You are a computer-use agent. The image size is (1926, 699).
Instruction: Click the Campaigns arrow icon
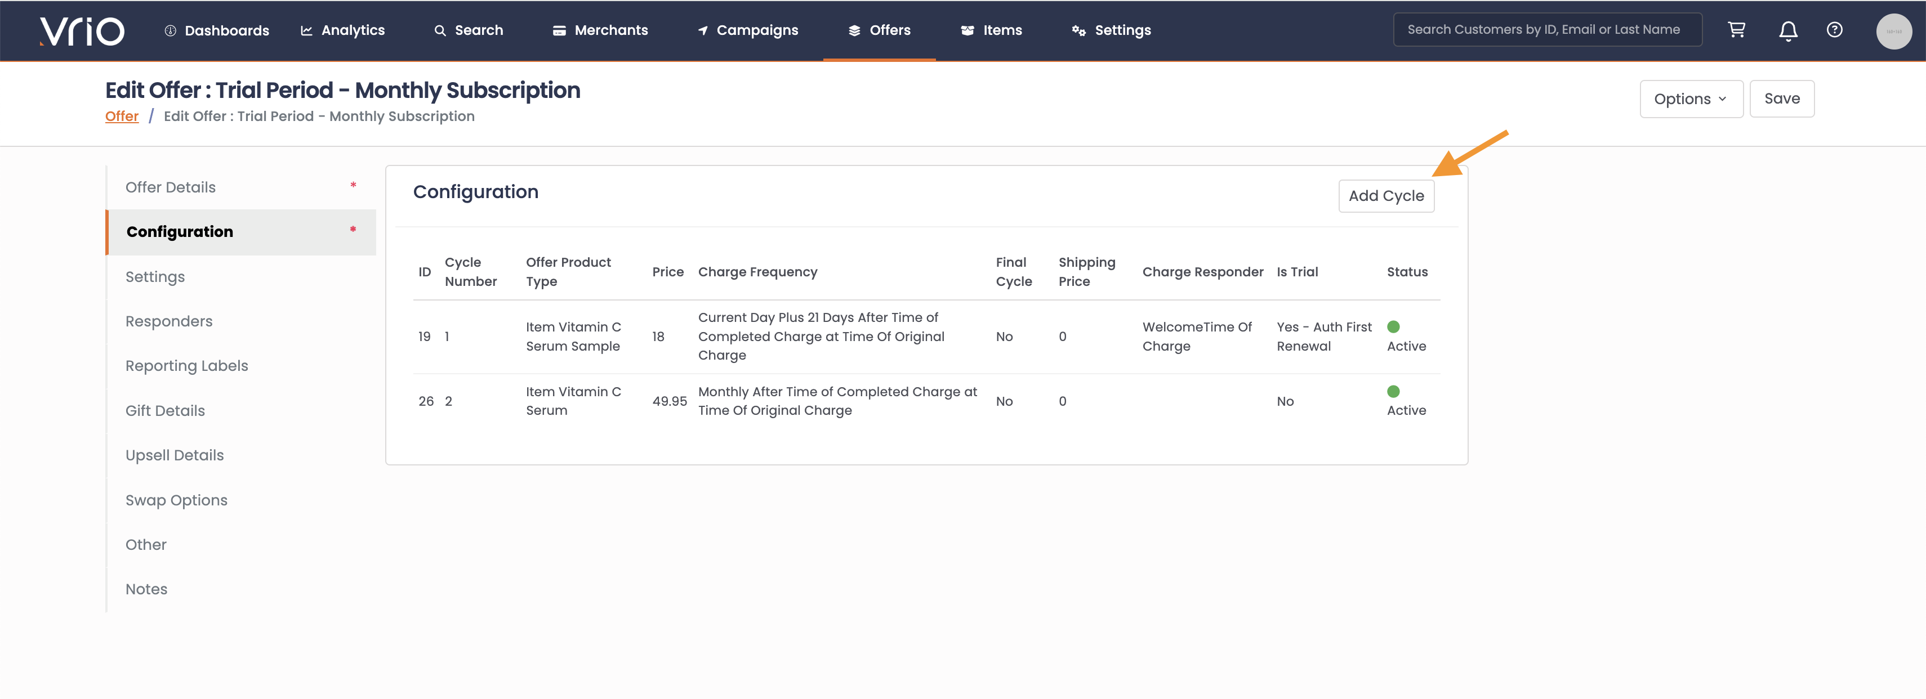(x=703, y=30)
